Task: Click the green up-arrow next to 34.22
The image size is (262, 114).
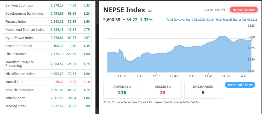Action: coord(124,20)
